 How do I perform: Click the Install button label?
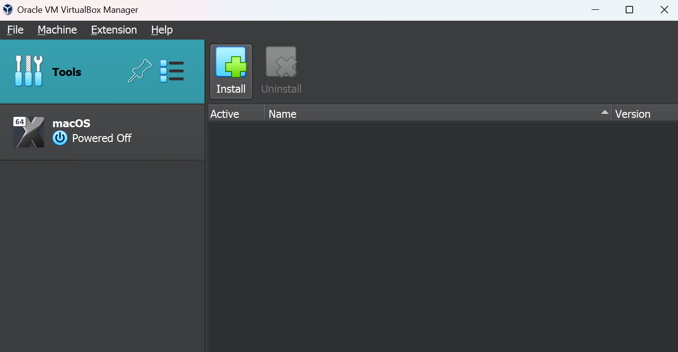pyautogui.click(x=231, y=89)
